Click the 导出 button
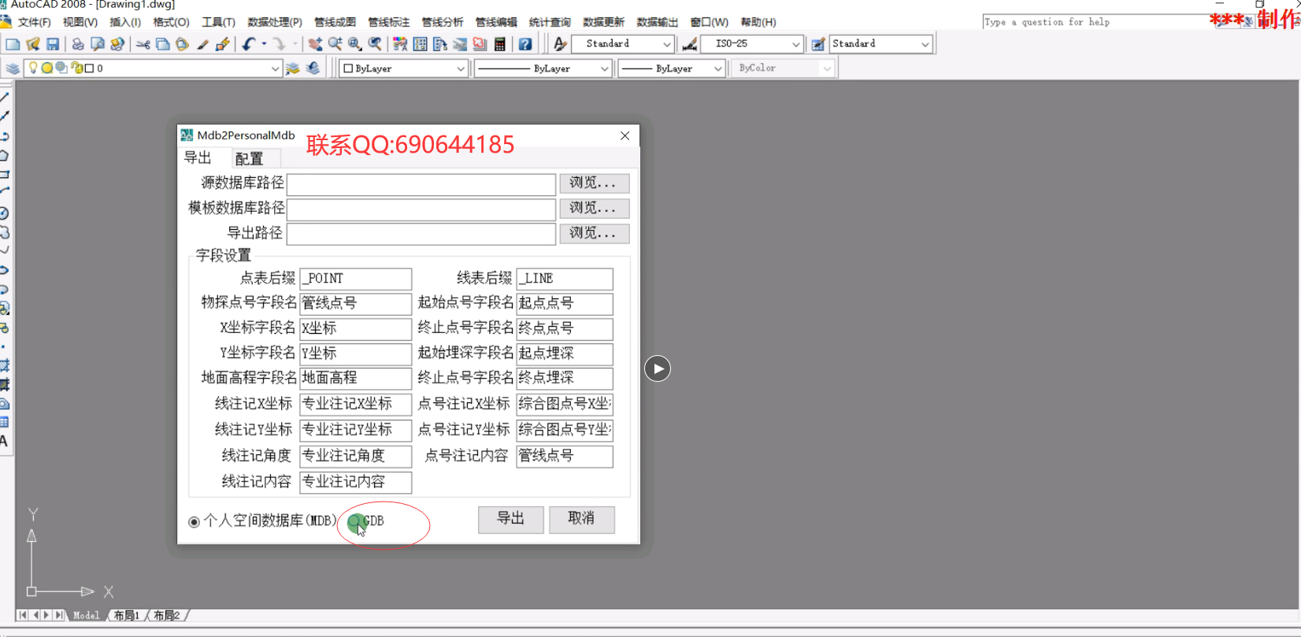 click(x=510, y=519)
